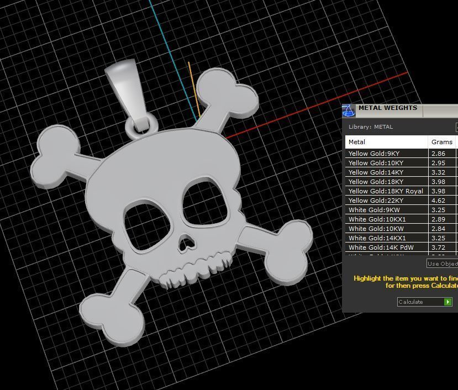Click the Grams column header
458x390 pixels.
[x=442, y=142]
